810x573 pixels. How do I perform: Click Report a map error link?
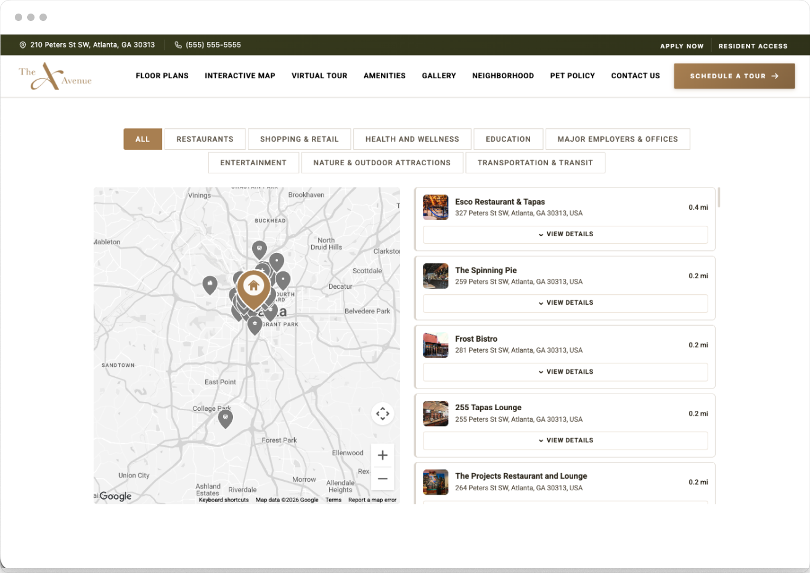[x=372, y=500]
